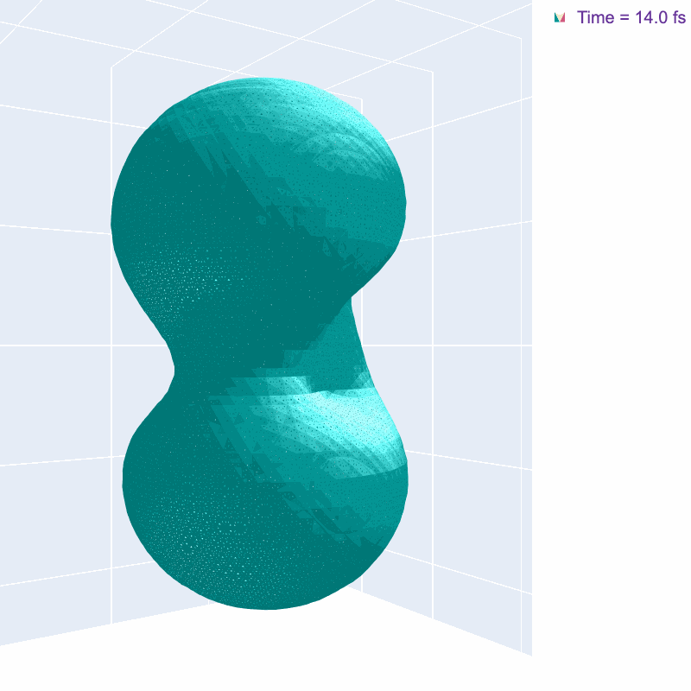This screenshot has width=691, height=691.
Task: Click the teal dumbbell-shaped 3D surface
Action: pyautogui.click(x=260, y=344)
